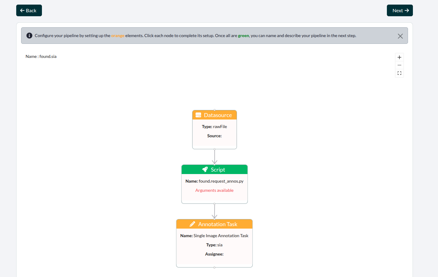The image size is (438, 277).
Task: Dismiss the pipeline configuration info banner
Action: pos(400,36)
